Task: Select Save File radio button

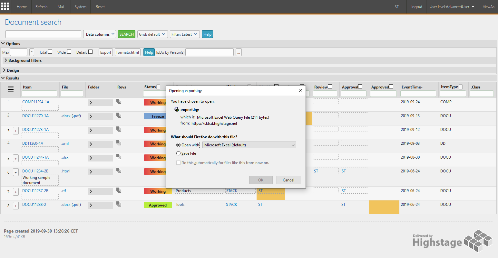Action: click(x=178, y=153)
